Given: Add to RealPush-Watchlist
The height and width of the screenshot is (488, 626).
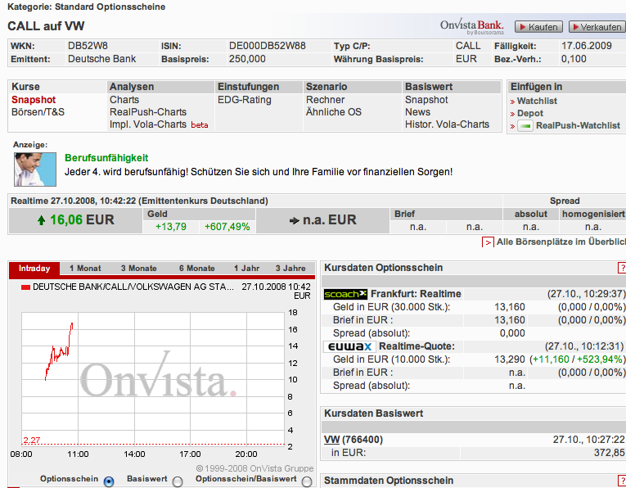Looking at the screenshot, I should coord(578,126).
